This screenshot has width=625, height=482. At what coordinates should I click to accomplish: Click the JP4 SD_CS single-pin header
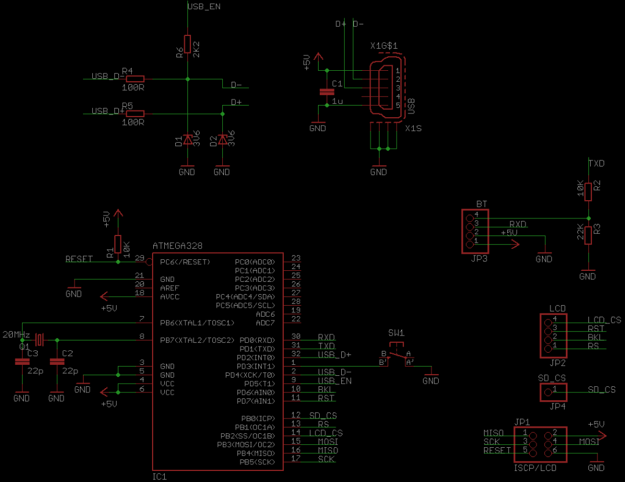coord(553,392)
